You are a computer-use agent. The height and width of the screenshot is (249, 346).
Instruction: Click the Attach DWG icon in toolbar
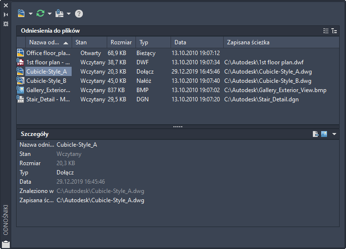pyautogui.click(x=21, y=14)
